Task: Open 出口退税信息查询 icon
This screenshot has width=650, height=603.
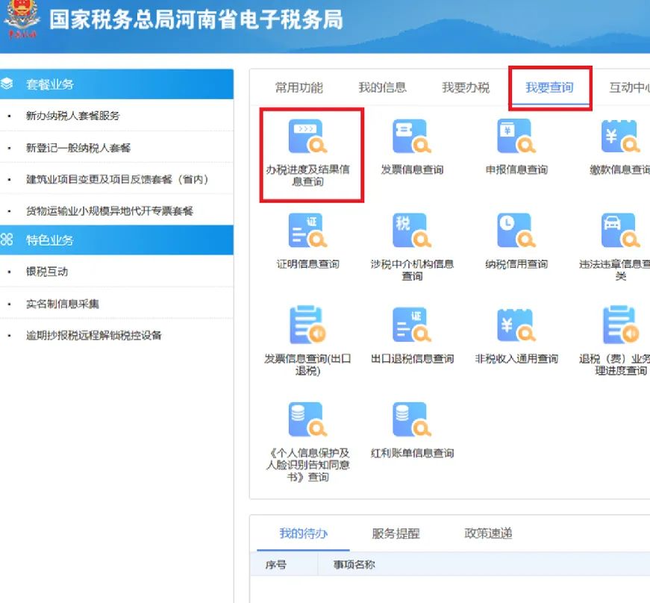Action: (x=412, y=325)
